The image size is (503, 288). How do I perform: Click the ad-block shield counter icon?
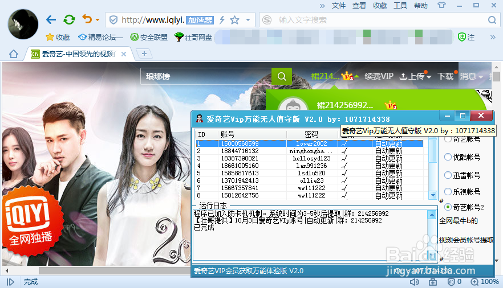point(454,282)
